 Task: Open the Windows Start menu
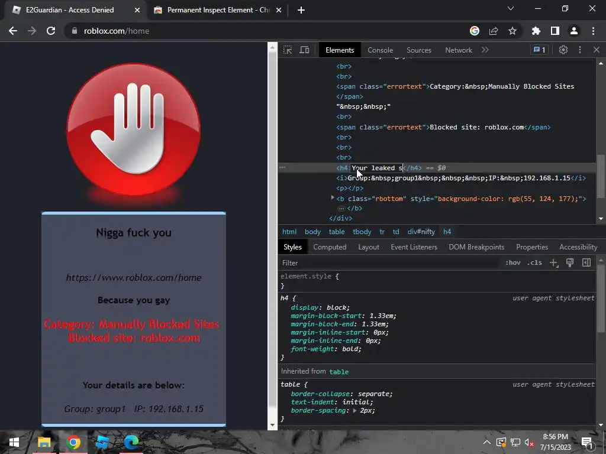coord(14,442)
